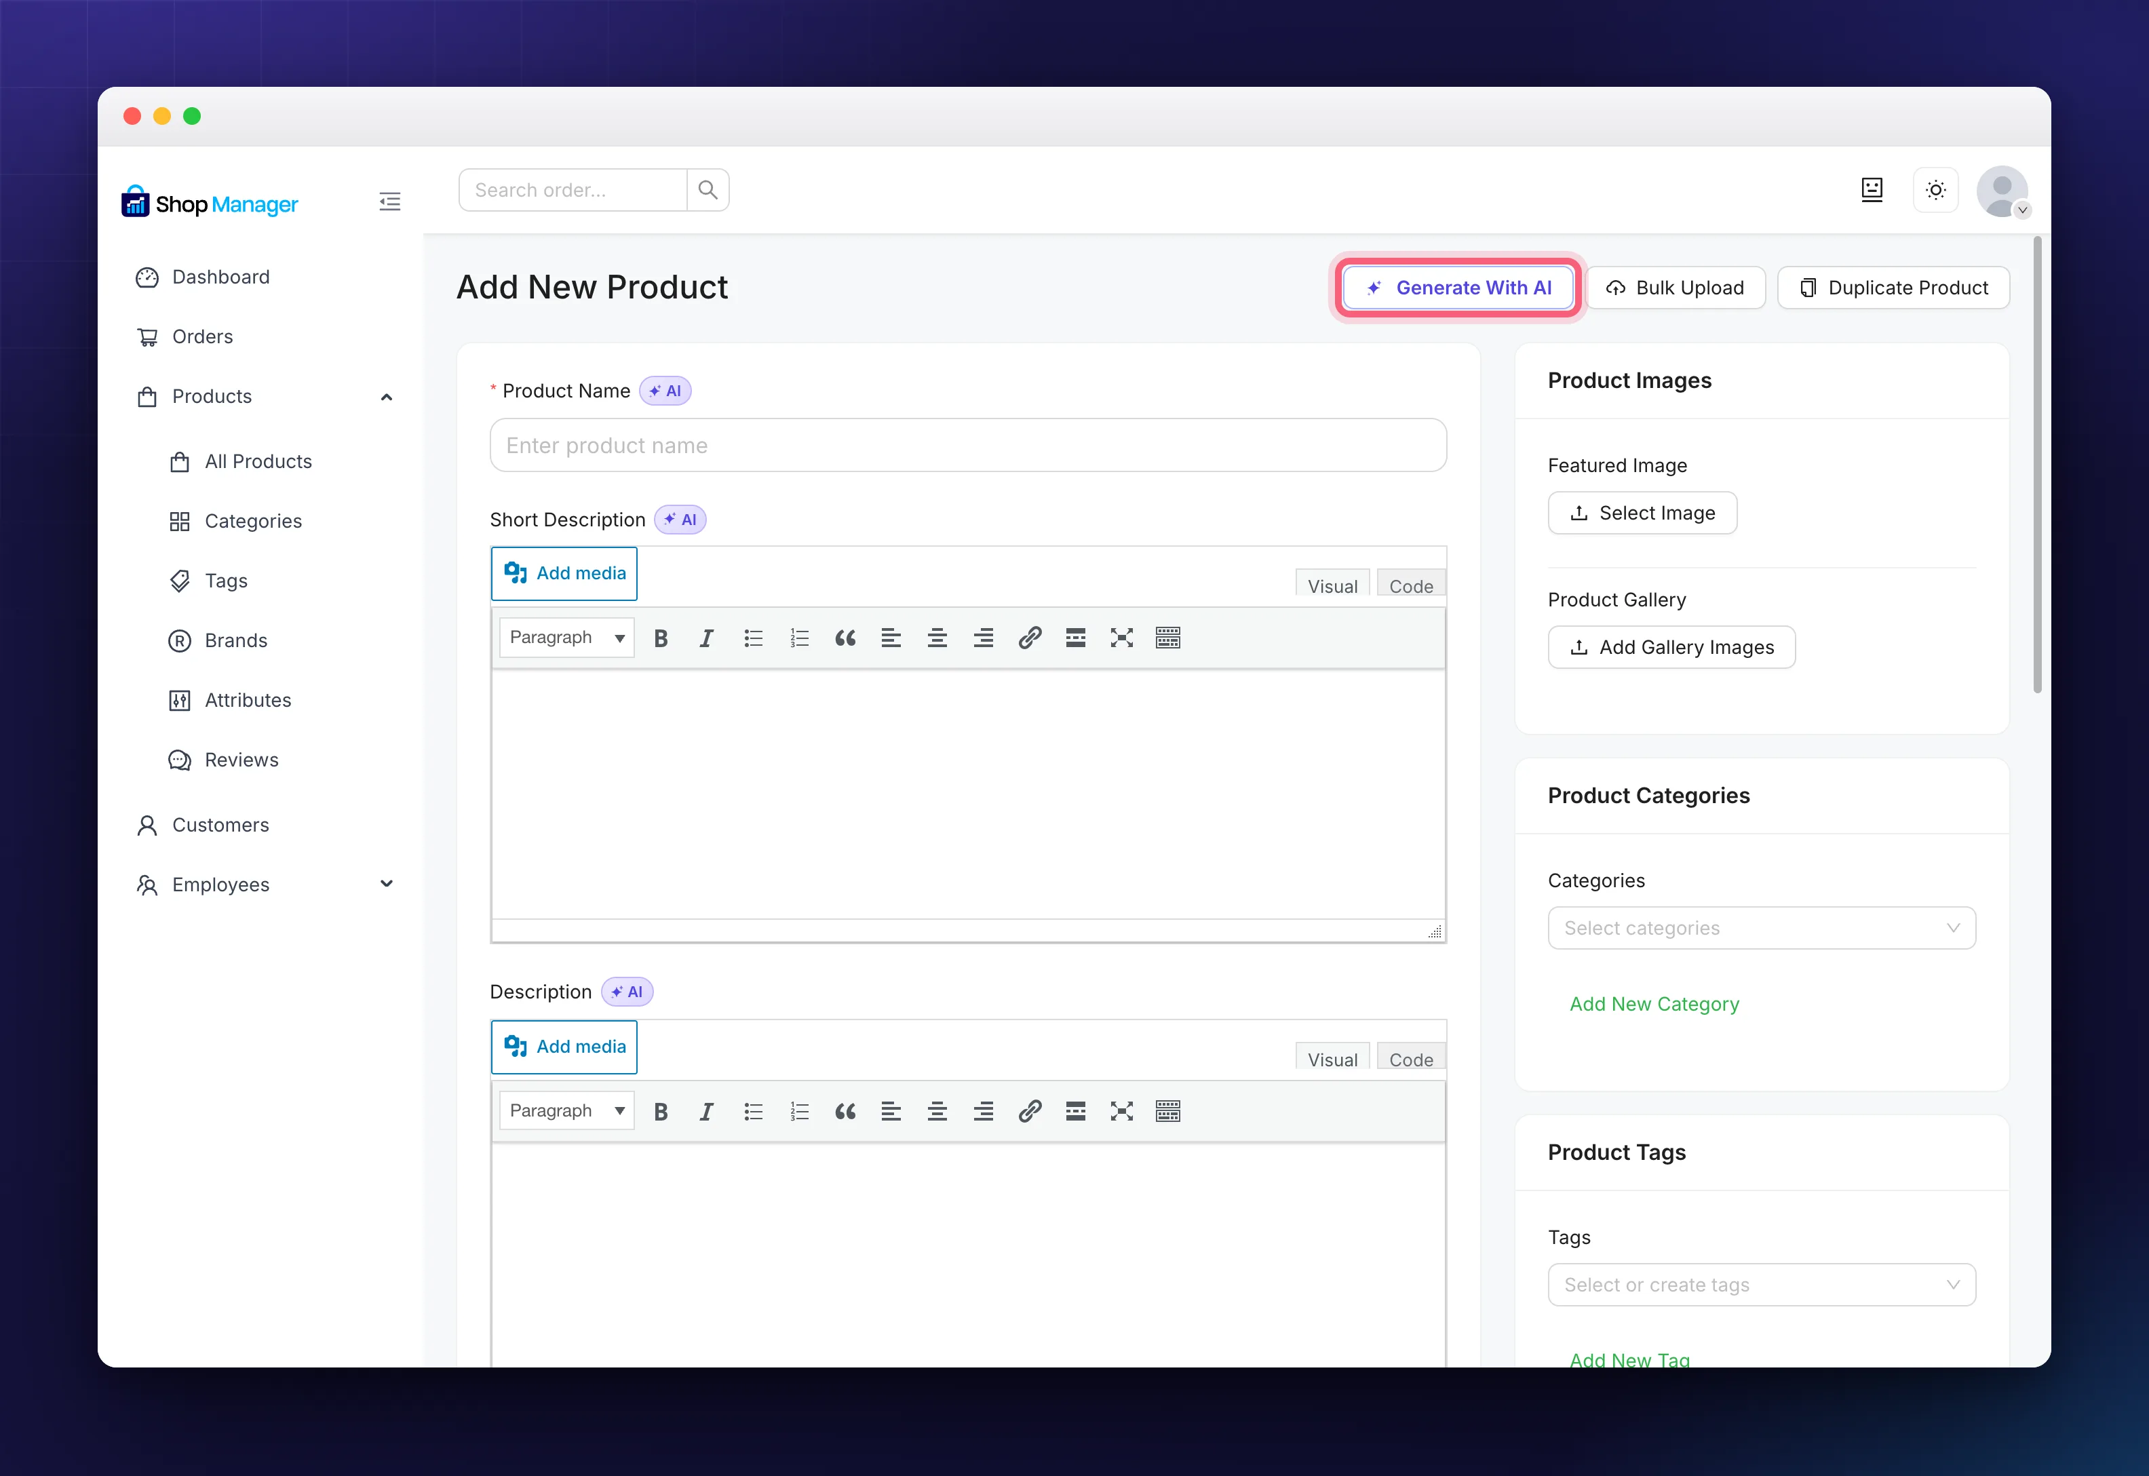Click Duplicate Product button
This screenshot has width=2149, height=1476.
[x=1893, y=288]
